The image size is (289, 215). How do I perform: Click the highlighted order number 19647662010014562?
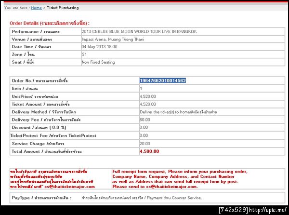(163, 81)
